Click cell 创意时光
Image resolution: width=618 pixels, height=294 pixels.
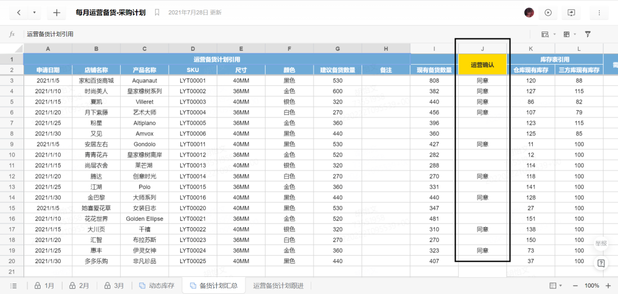click(144, 176)
